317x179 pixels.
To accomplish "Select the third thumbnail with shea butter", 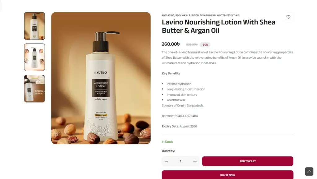I will click(35, 89).
